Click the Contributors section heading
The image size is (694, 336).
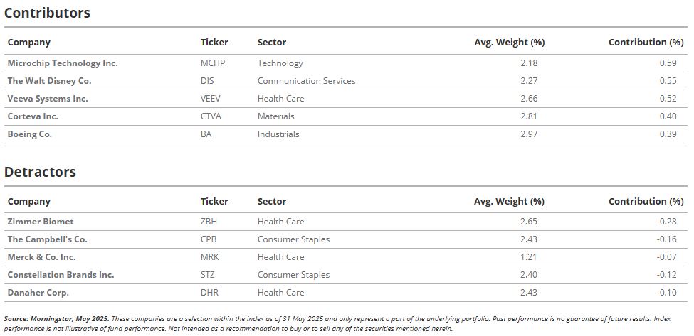tap(48, 13)
